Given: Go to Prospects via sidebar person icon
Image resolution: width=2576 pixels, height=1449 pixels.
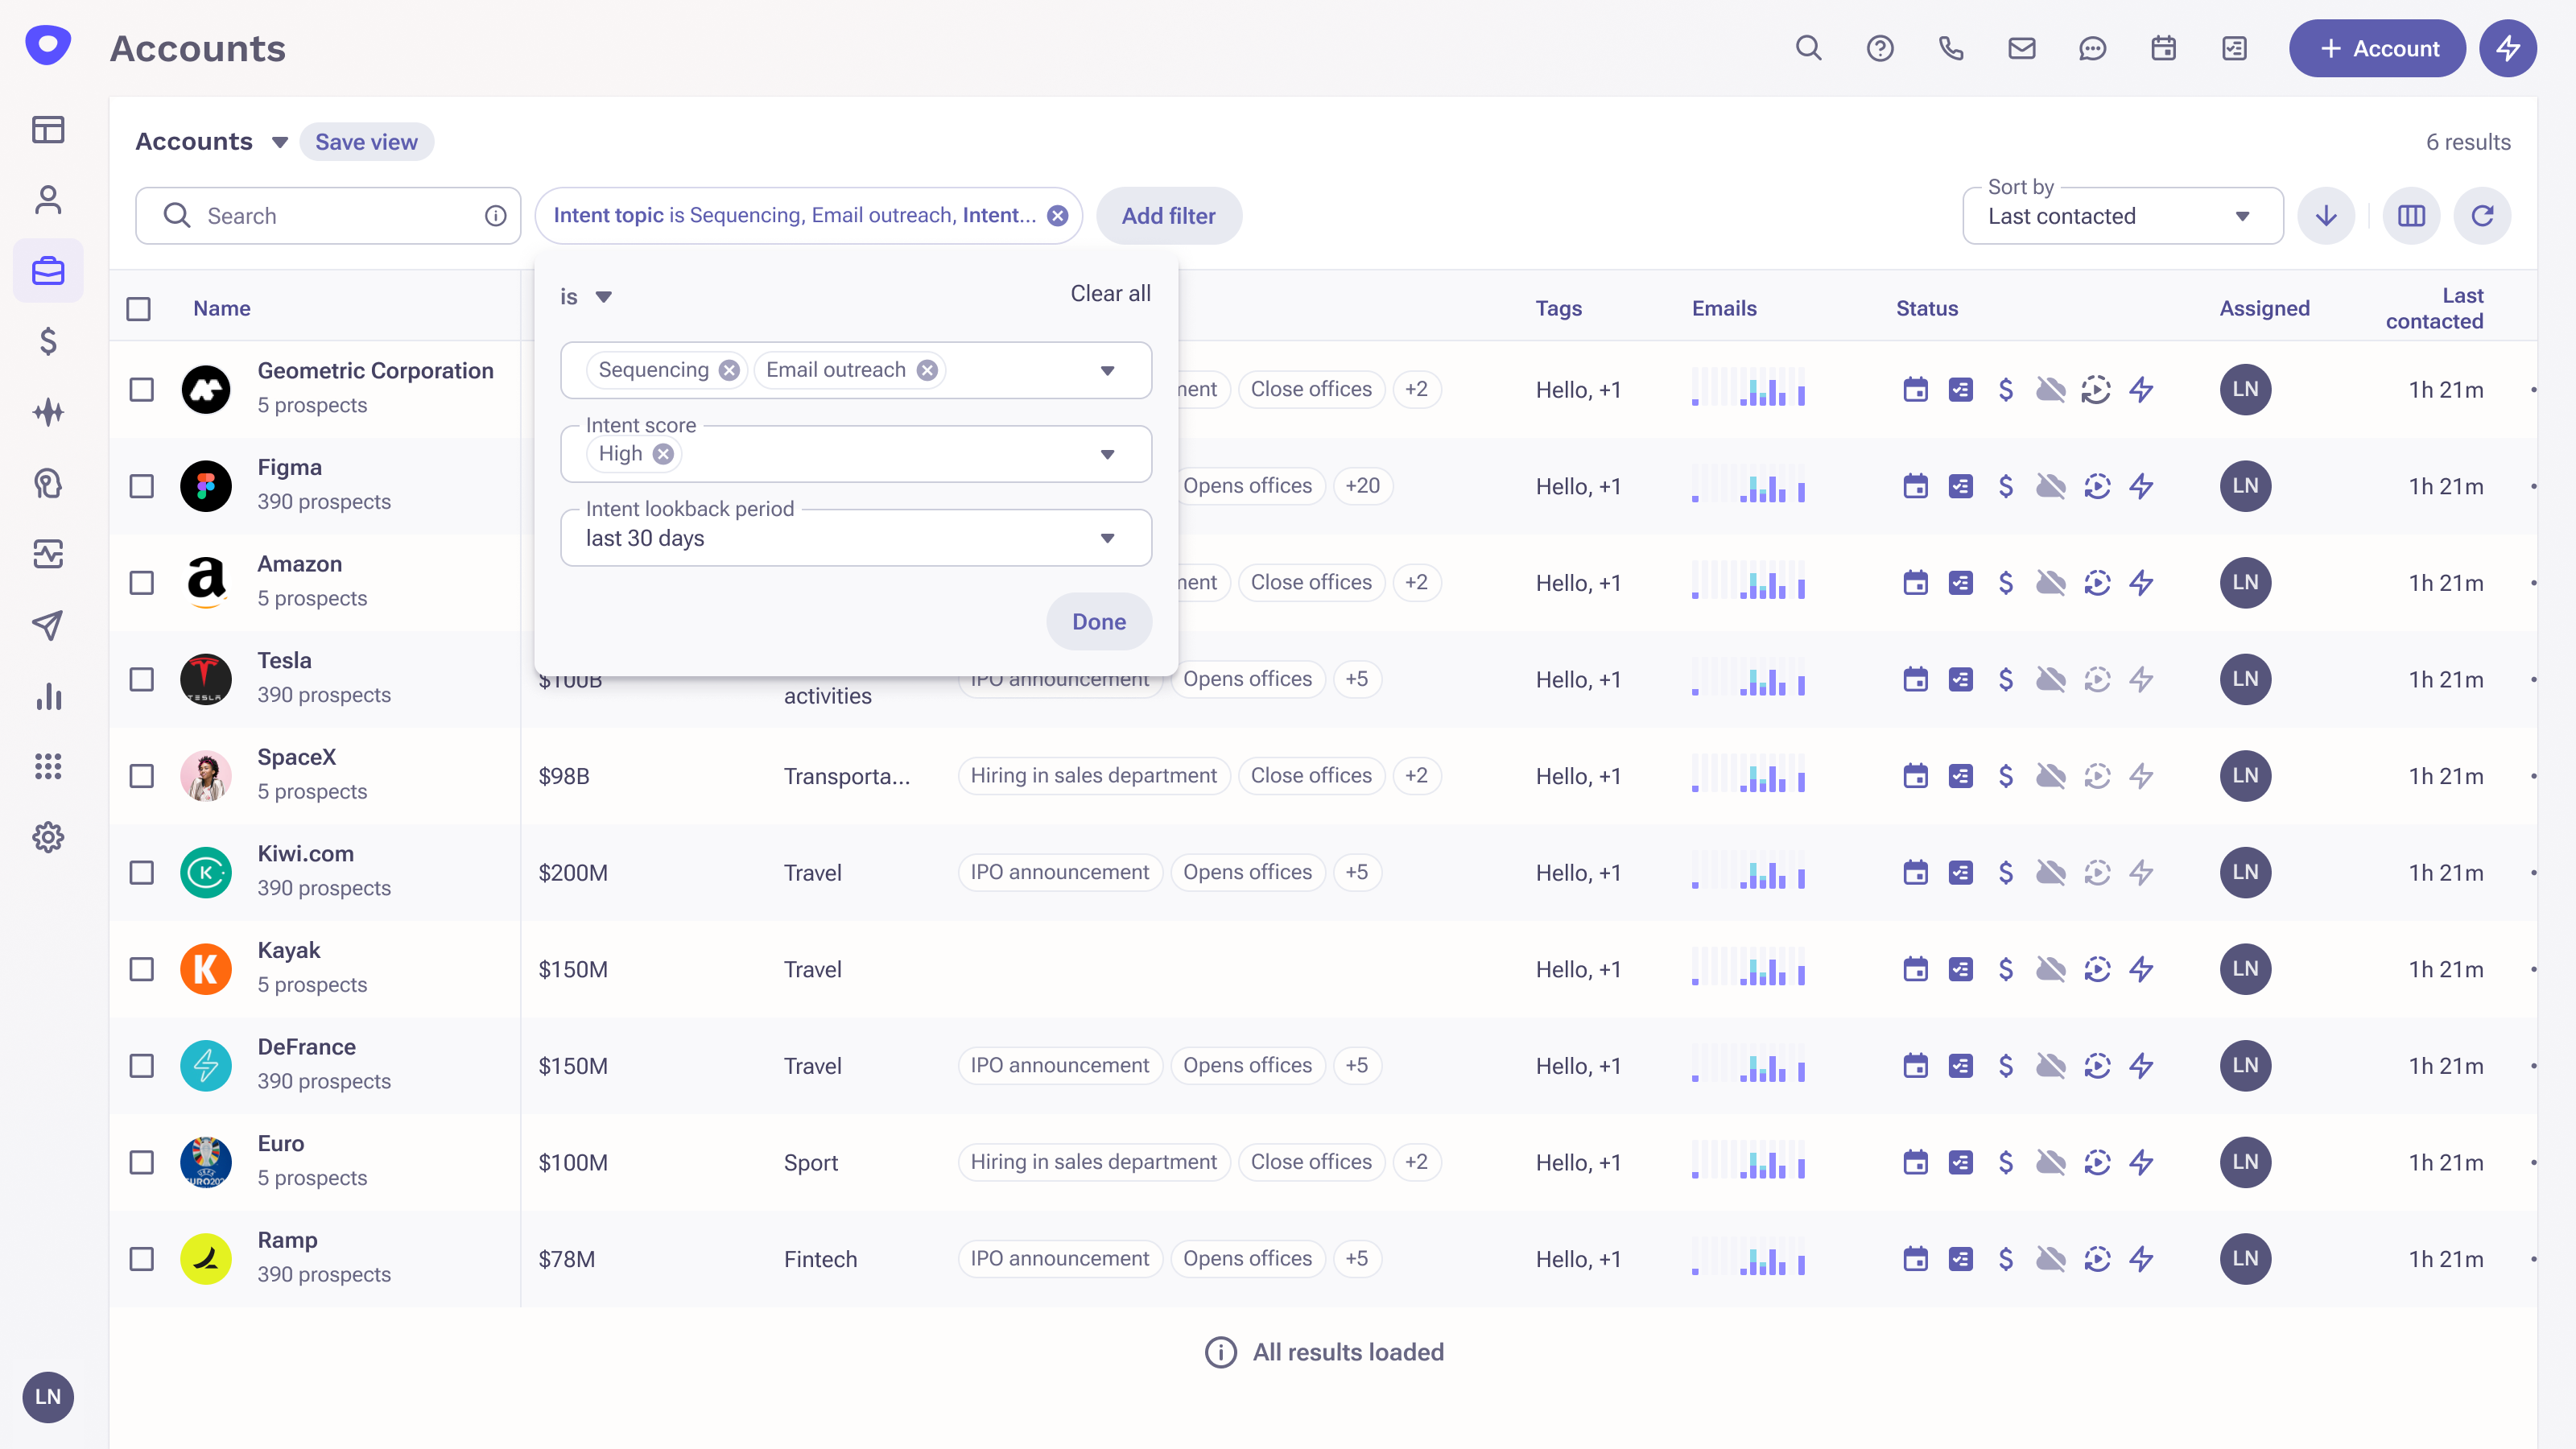Looking at the screenshot, I should click(48, 200).
